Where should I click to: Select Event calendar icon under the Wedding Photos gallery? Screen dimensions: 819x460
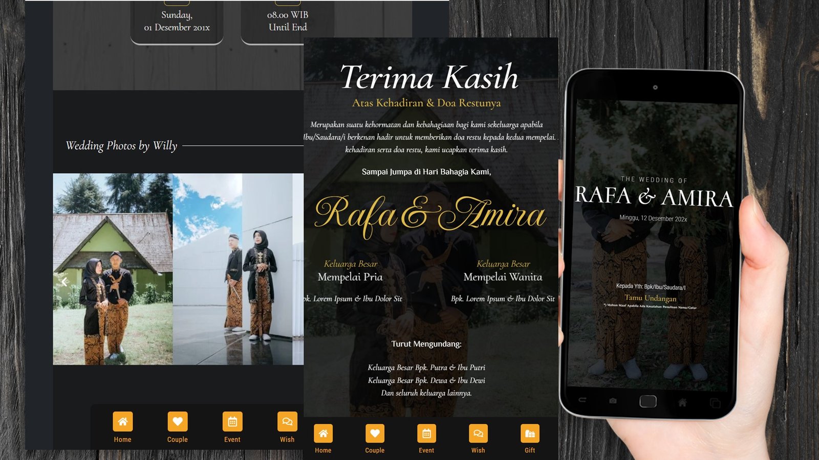232,422
